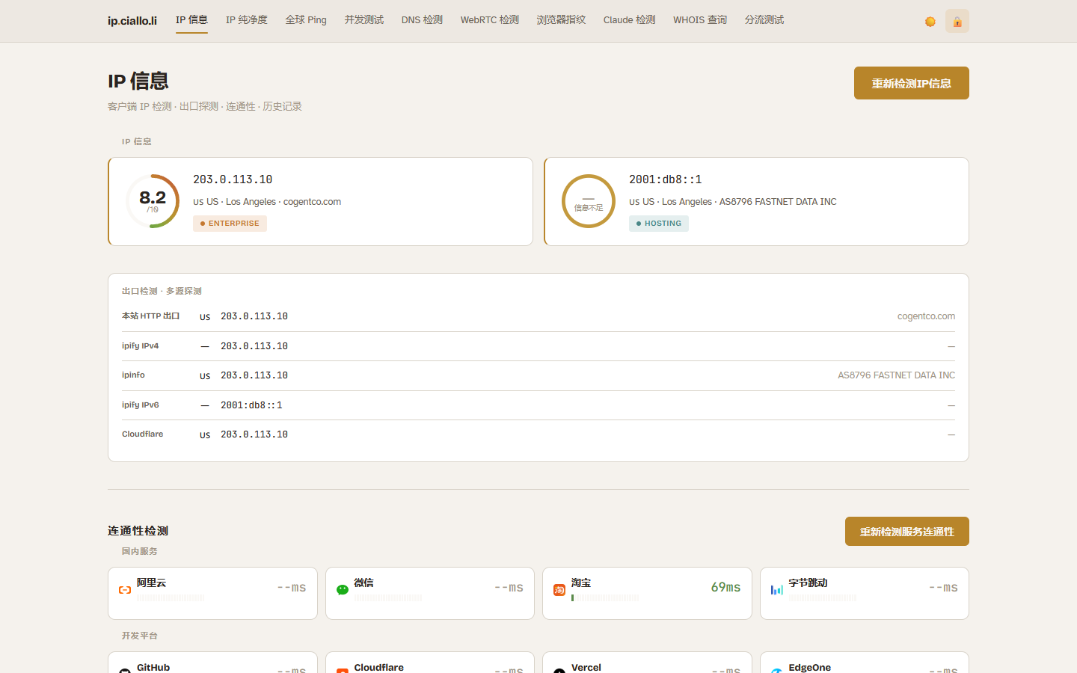
Task: Click the Cloudflare row label in 出口检测
Action: coord(143,434)
